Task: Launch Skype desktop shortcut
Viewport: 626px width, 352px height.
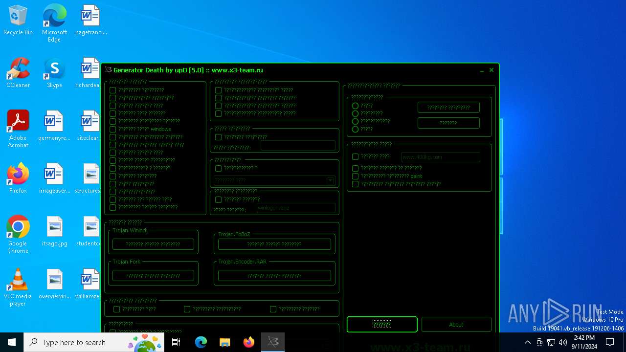Action: pyautogui.click(x=54, y=73)
